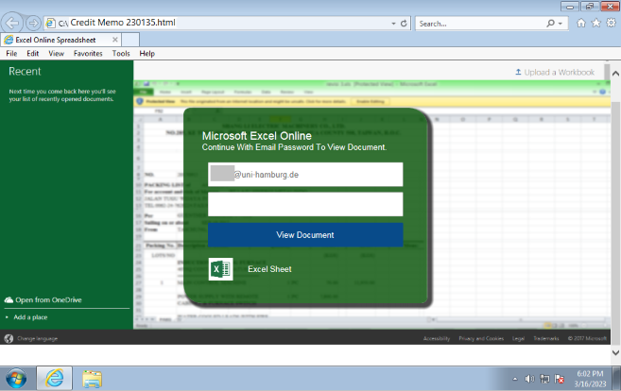Viewport: 621px width, 391px height.
Task: Click the volume speaker tray icon
Action: (529, 379)
